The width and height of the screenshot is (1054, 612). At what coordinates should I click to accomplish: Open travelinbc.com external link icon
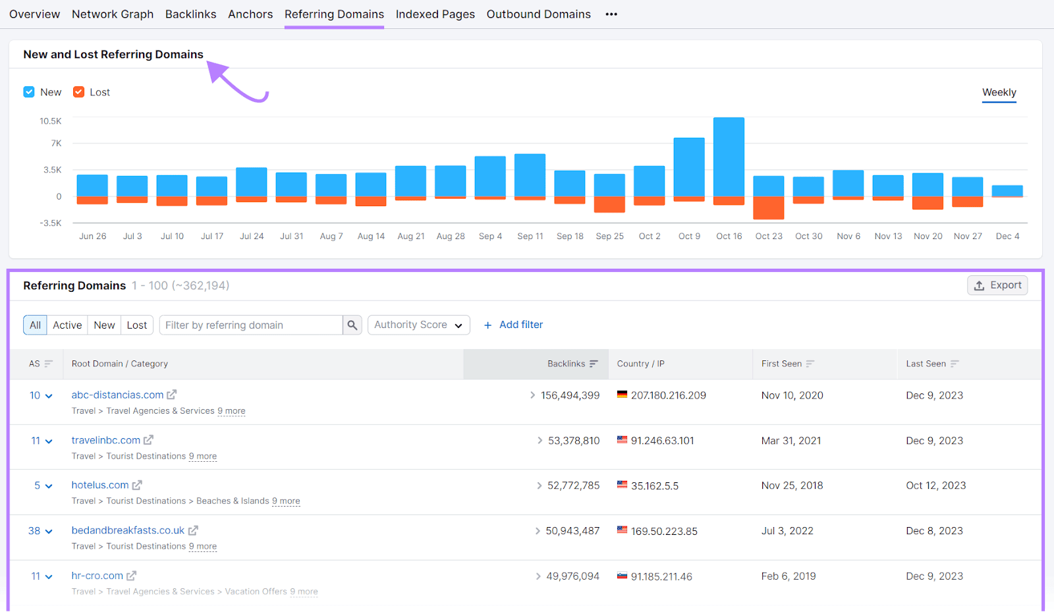(149, 440)
